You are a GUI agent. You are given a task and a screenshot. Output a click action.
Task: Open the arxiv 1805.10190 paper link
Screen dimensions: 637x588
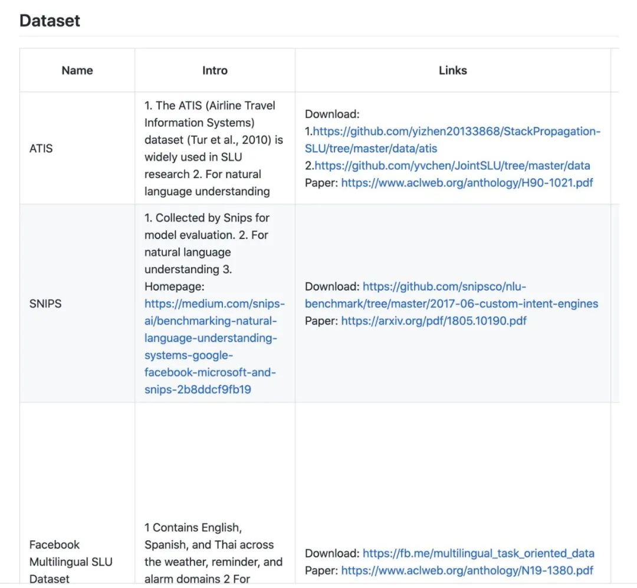pyautogui.click(x=434, y=321)
